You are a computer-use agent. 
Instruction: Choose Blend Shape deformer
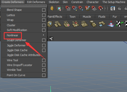click(x=14, y=10)
